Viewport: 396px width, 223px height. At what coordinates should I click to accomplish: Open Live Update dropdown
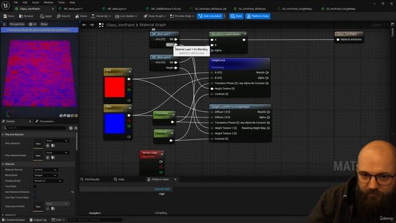tap(126, 16)
